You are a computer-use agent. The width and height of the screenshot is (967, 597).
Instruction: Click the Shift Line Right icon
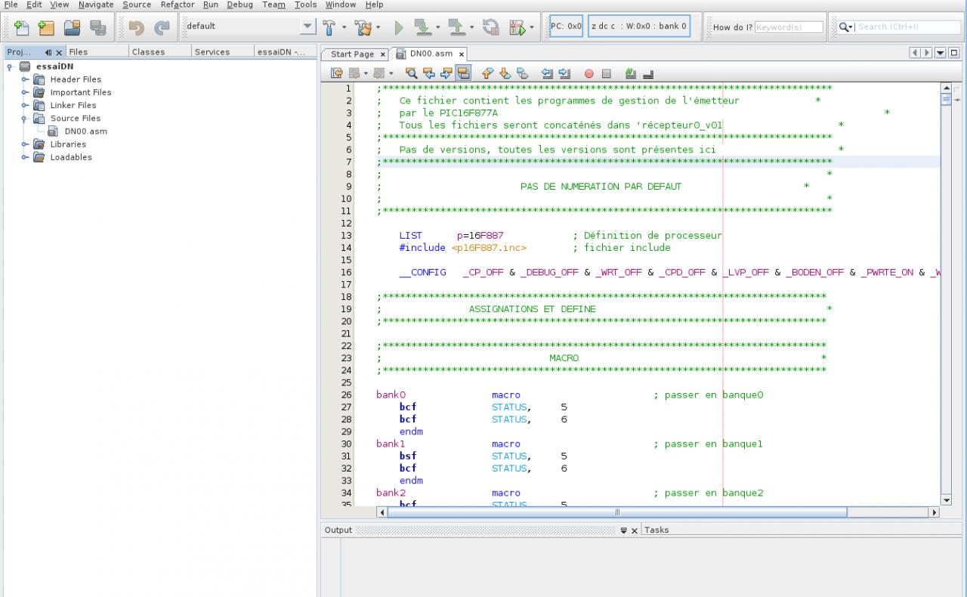click(x=564, y=73)
